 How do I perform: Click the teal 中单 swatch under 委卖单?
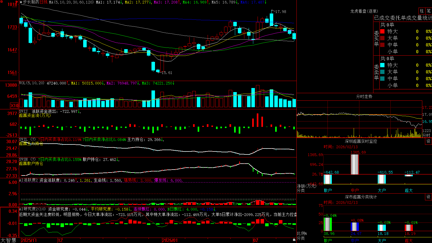(x=382, y=79)
